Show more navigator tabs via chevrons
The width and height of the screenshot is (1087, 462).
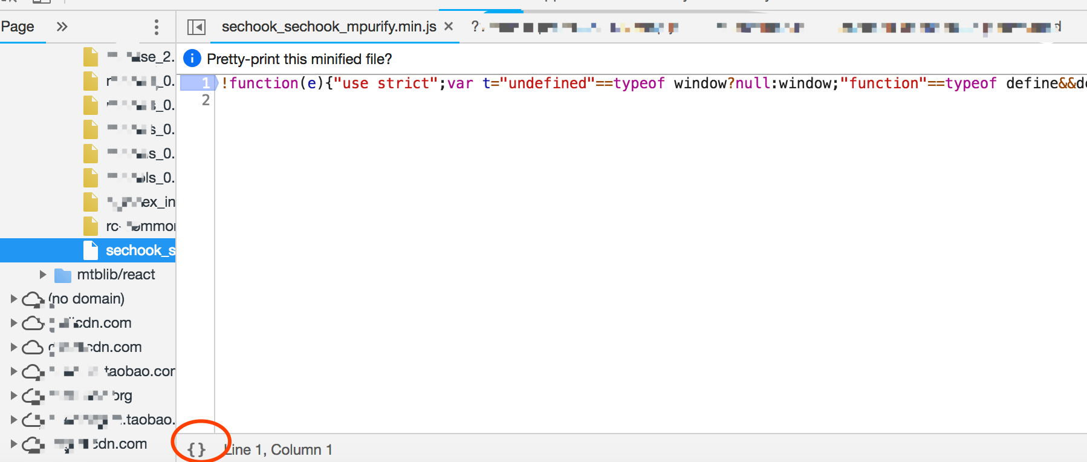click(62, 27)
